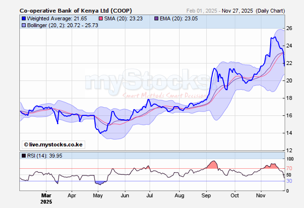Image resolution: width=304 pixels, height=208 pixels.
Task: Click the RSI (14) legend swatch
Action: click(x=23, y=156)
